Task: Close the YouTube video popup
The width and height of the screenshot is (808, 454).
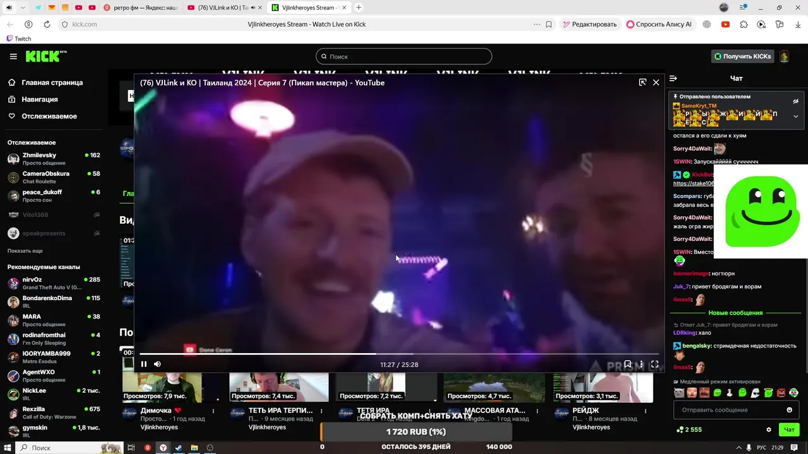Action: (656, 83)
